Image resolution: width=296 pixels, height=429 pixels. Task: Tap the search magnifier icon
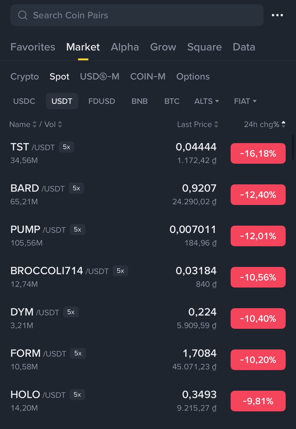(x=23, y=15)
